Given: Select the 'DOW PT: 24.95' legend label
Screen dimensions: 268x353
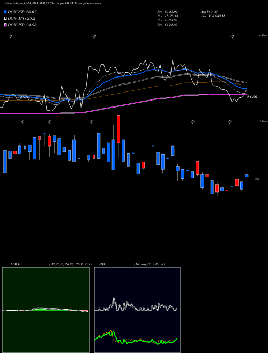Looking at the screenshot, I should (22, 25).
